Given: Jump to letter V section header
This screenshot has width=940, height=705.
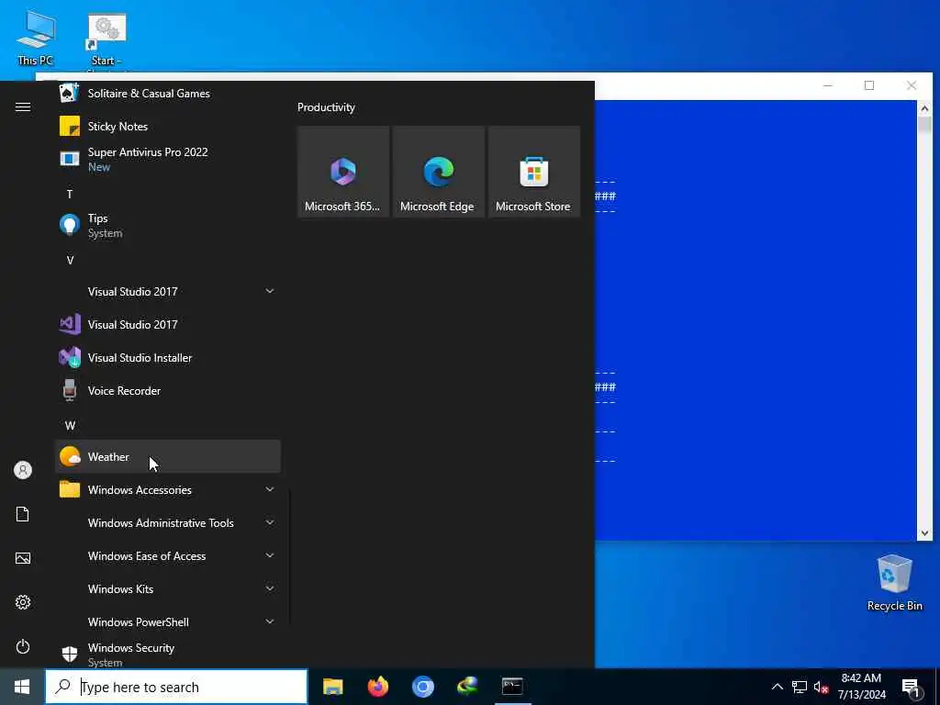Looking at the screenshot, I should (70, 260).
